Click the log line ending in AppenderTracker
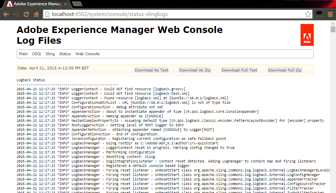This screenshot has width=336, height=193. coord(167,179)
